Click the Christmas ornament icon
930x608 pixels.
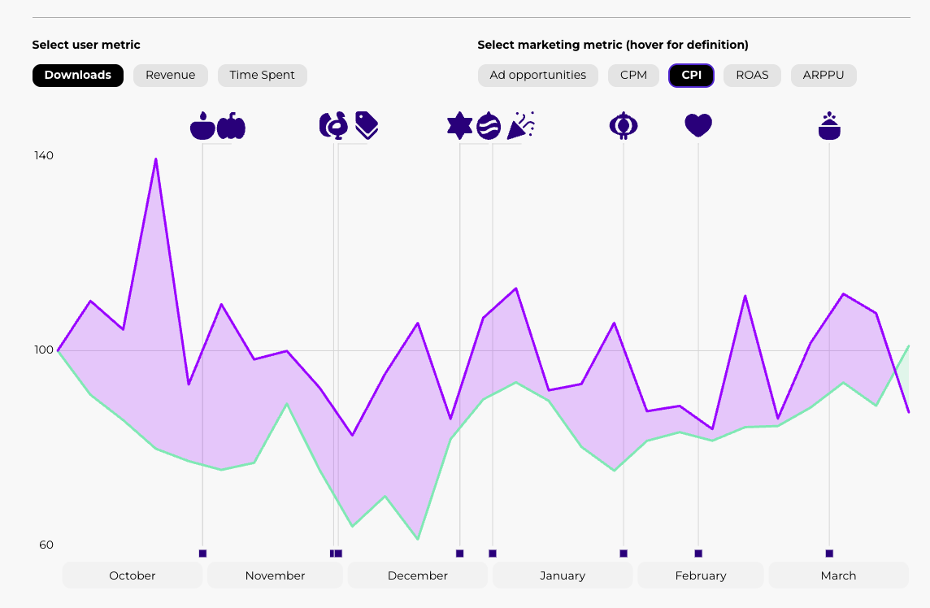tap(489, 125)
